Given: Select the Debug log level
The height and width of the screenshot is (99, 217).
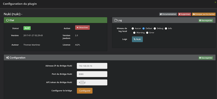Looking at the screenshot, I should pyautogui.click(x=155, y=29).
